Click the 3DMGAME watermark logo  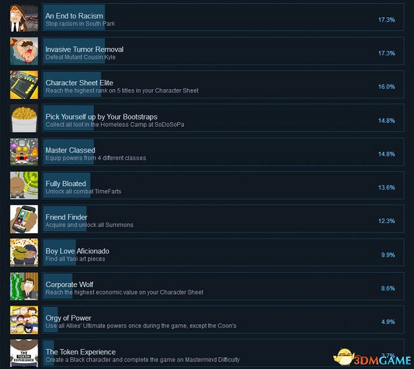(x=373, y=357)
